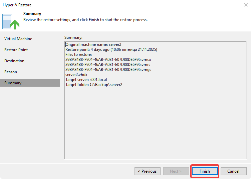Image resolution: width=251 pixels, height=179 pixels.
Task: Go back with the Previous button
Action: pyautogui.click(x=147, y=171)
